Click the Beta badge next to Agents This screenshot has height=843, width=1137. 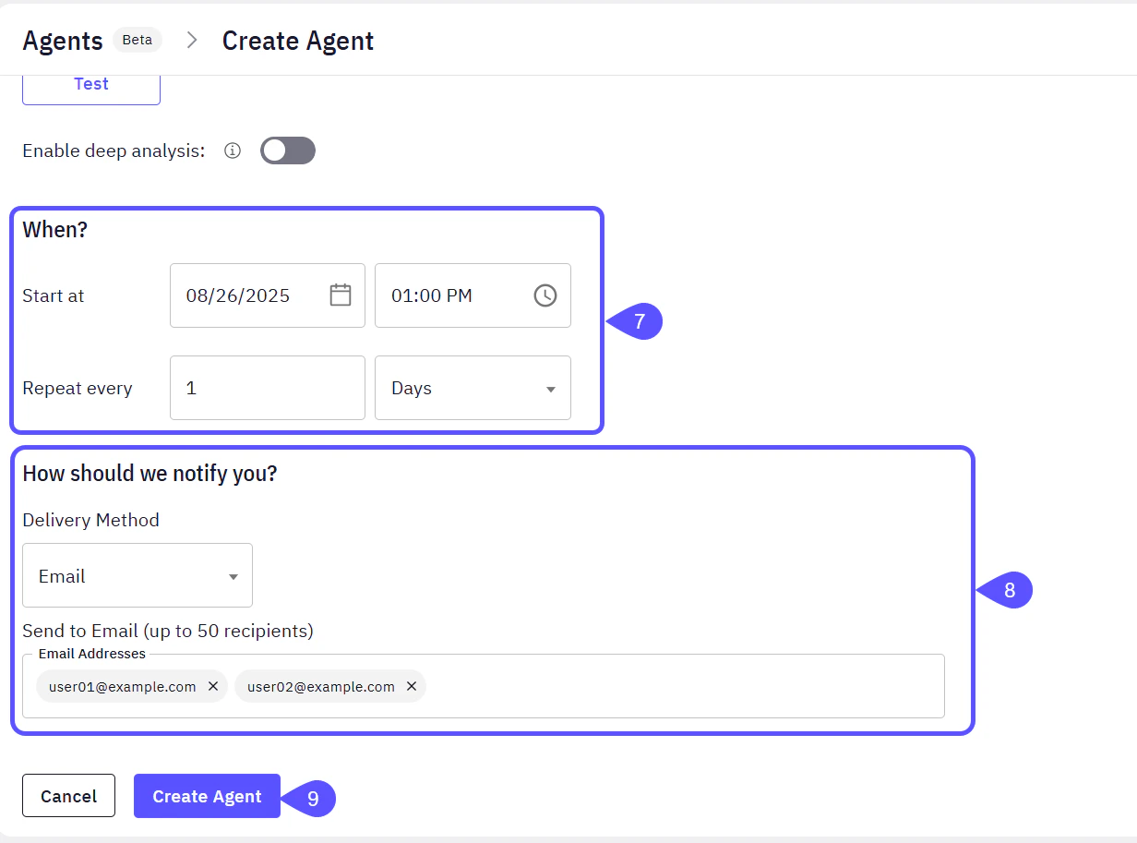pos(137,40)
